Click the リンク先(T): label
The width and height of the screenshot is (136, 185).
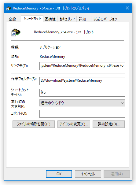pos(19,66)
